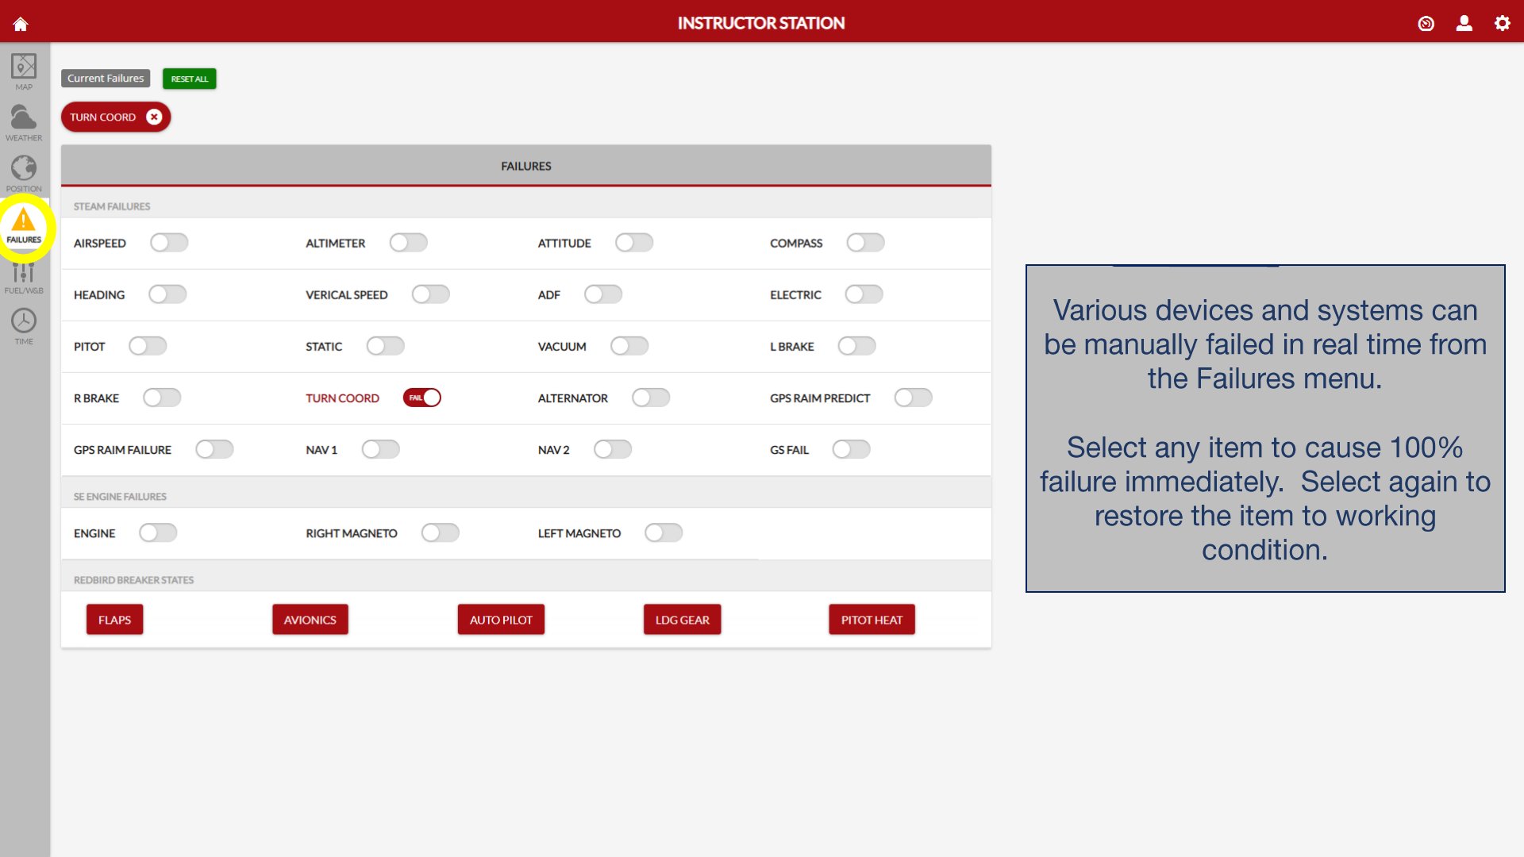This screenshot has width=1524, height=857.
Task: Click the PITOT HEAT breaker button
Action: click(872, 620)
